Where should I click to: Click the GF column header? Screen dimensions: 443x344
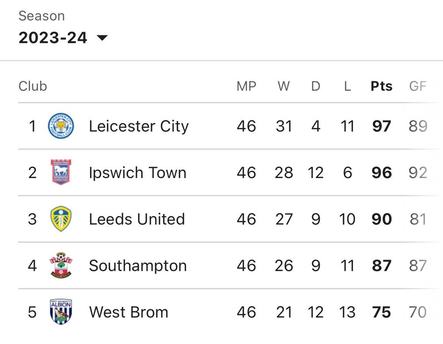[418, 86]
